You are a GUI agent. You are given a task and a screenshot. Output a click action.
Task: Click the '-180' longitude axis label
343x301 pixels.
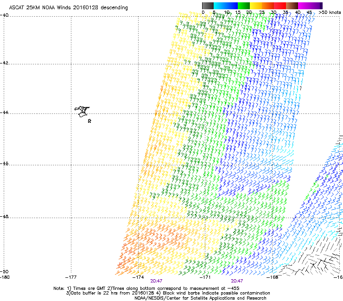[5, 277]
